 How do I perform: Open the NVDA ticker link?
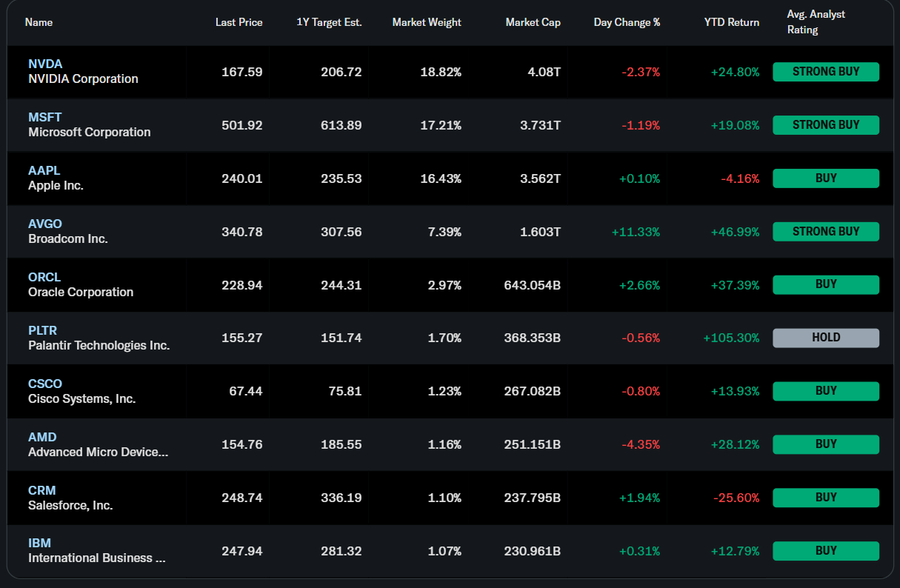pos(45,64)
